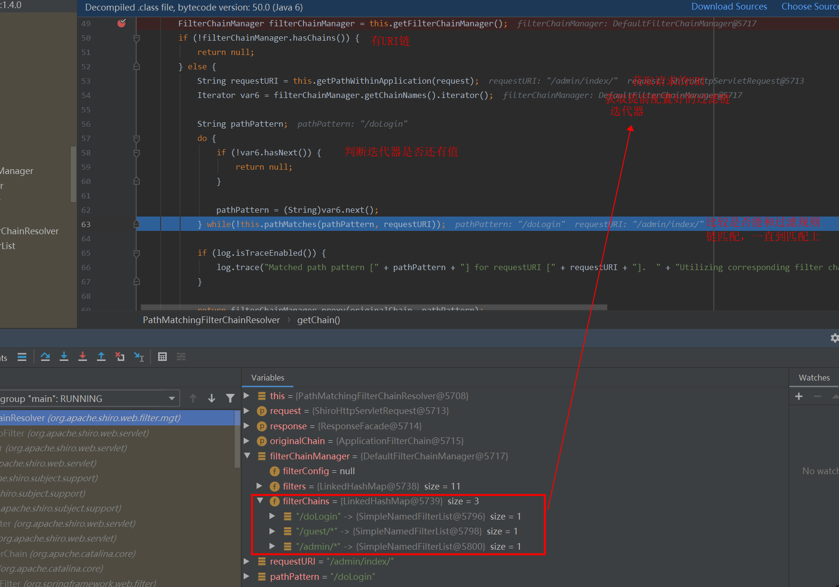Click the Run to Cursor icon
This screenshot has height=587, width=839.
tap(139, 357)
